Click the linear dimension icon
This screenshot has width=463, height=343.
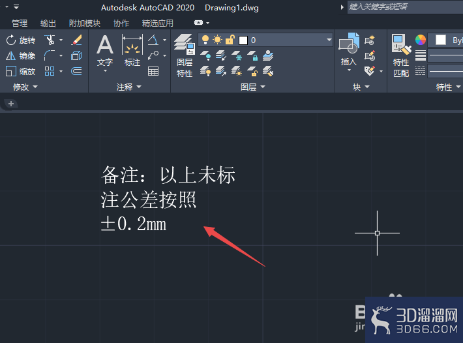(x=153, y=40)
